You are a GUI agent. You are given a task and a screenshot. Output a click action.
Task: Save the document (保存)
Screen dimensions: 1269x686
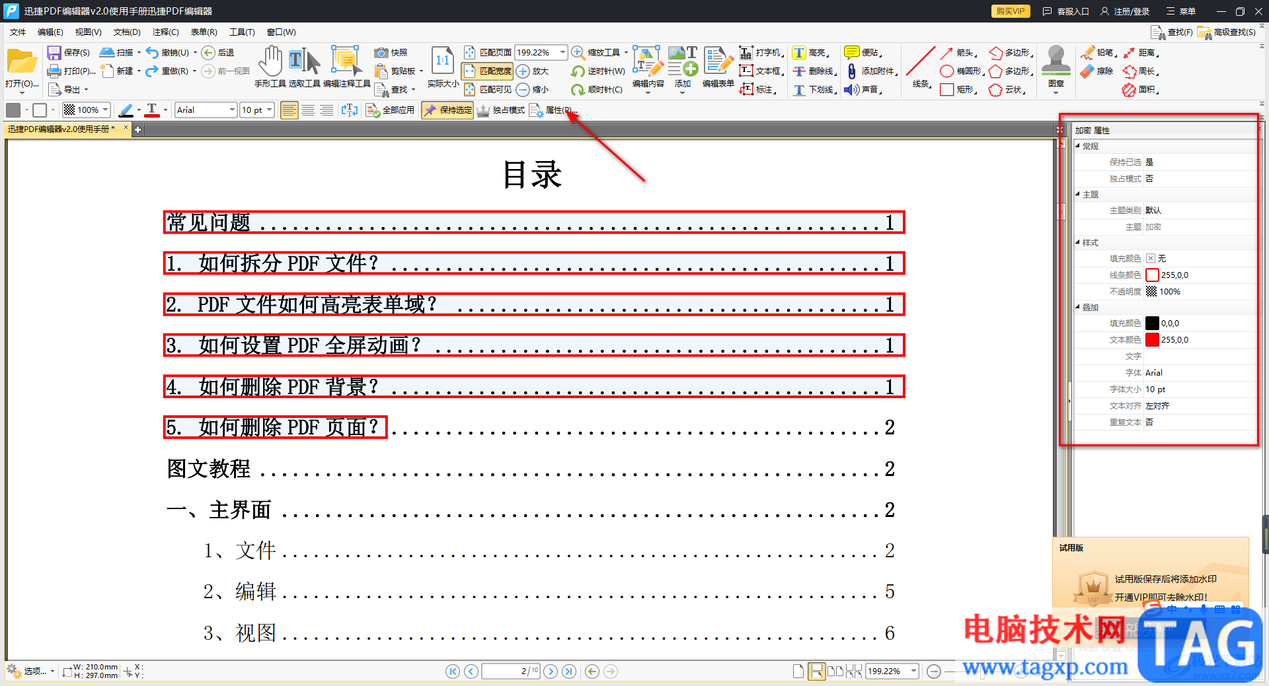click(69, 53)
